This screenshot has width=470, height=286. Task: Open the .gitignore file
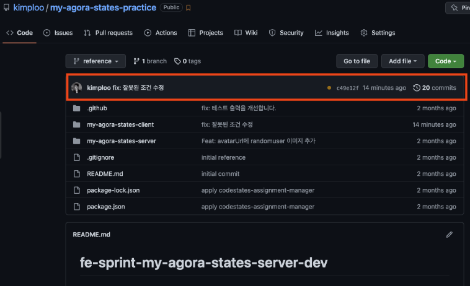pyautogui.click(x=100, y=157)
